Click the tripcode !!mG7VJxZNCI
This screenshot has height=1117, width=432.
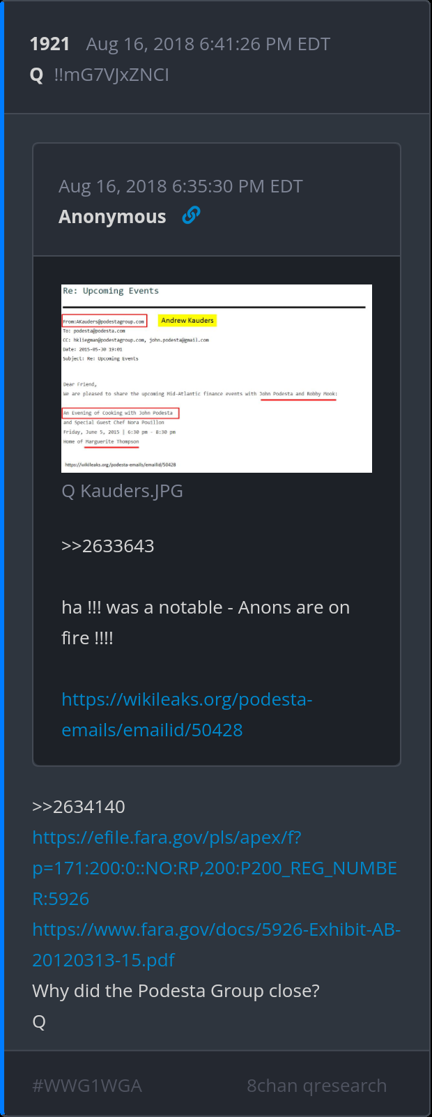tap(111, 75)
